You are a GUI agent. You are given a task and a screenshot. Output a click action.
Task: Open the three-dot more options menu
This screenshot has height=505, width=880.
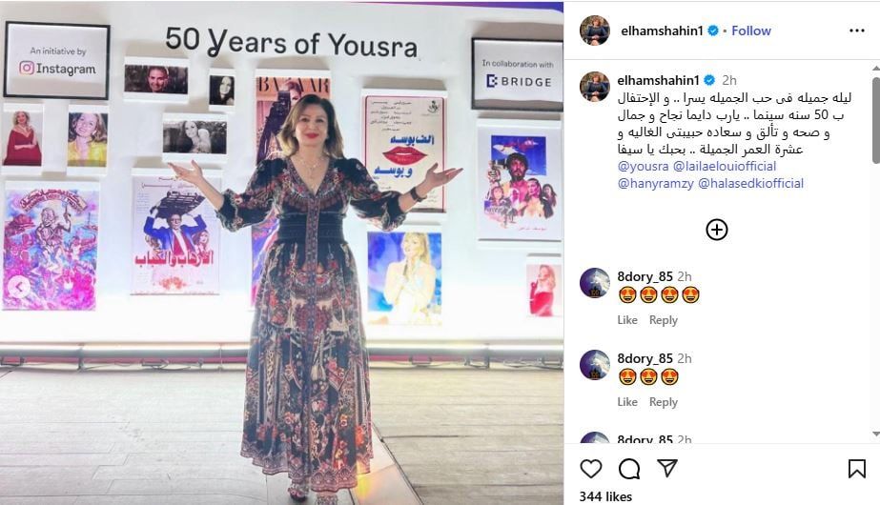click(857, 30)
